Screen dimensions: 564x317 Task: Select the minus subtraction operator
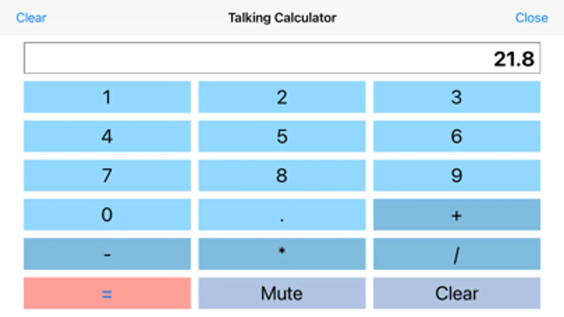click(107, 254)
